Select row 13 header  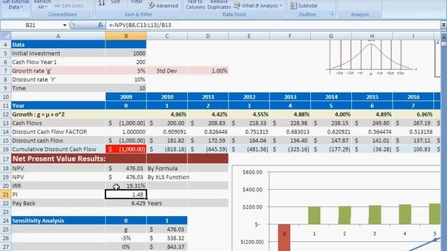coord(6,123)
